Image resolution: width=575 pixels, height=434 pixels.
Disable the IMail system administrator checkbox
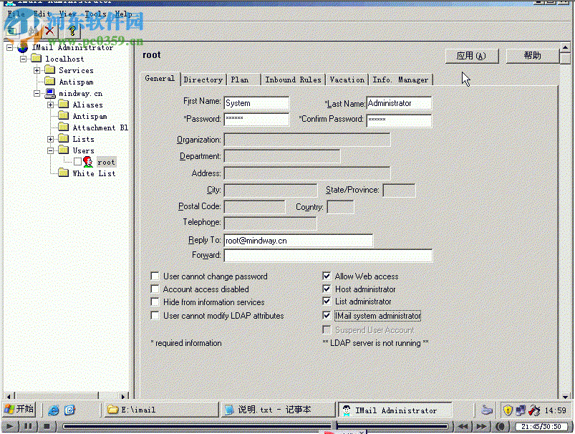coord(327,315)
